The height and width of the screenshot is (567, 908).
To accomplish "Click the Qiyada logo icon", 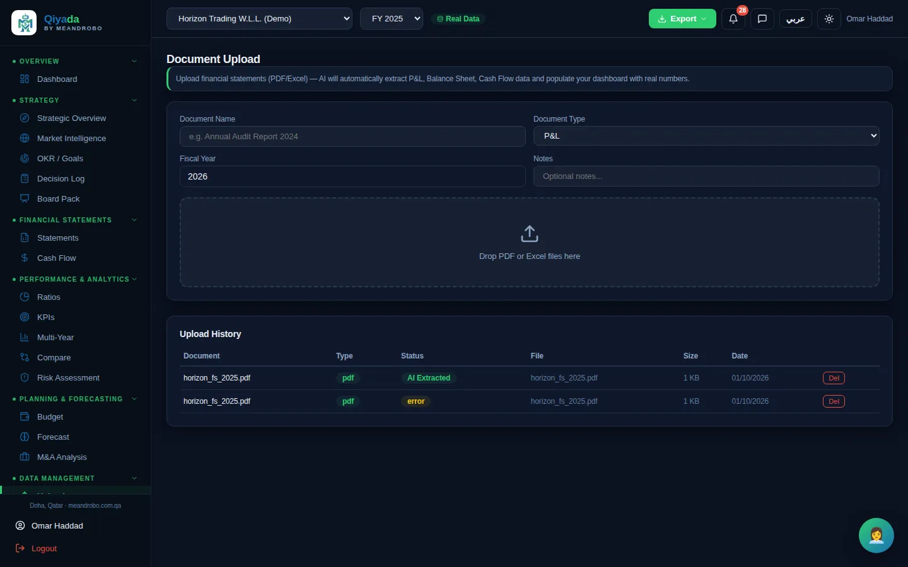I will [24, 23].
